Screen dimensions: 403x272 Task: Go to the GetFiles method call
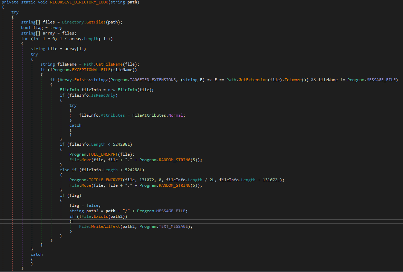pyautogui.click(x=96, y=22)
